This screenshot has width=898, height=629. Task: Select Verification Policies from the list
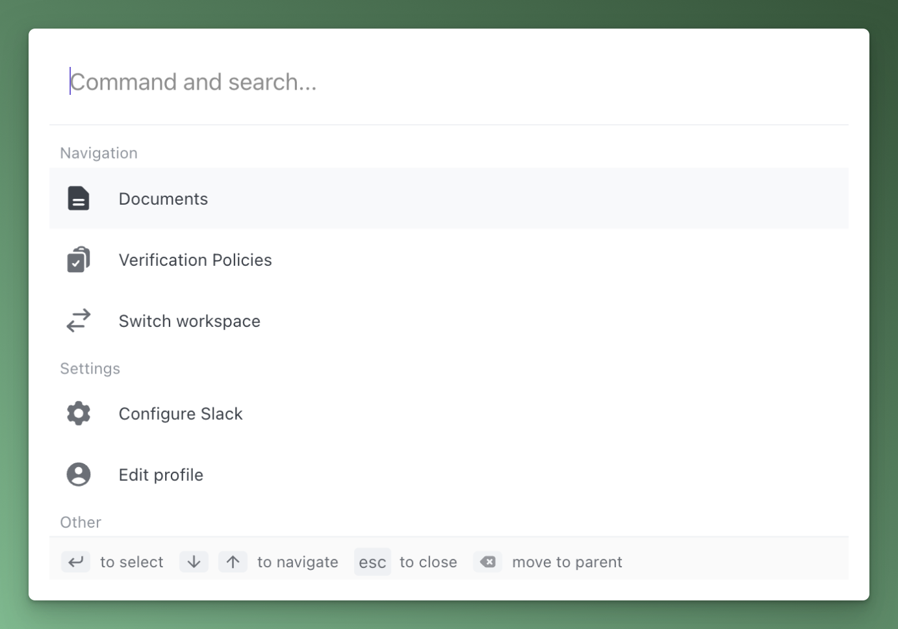[x=195, y=260]
